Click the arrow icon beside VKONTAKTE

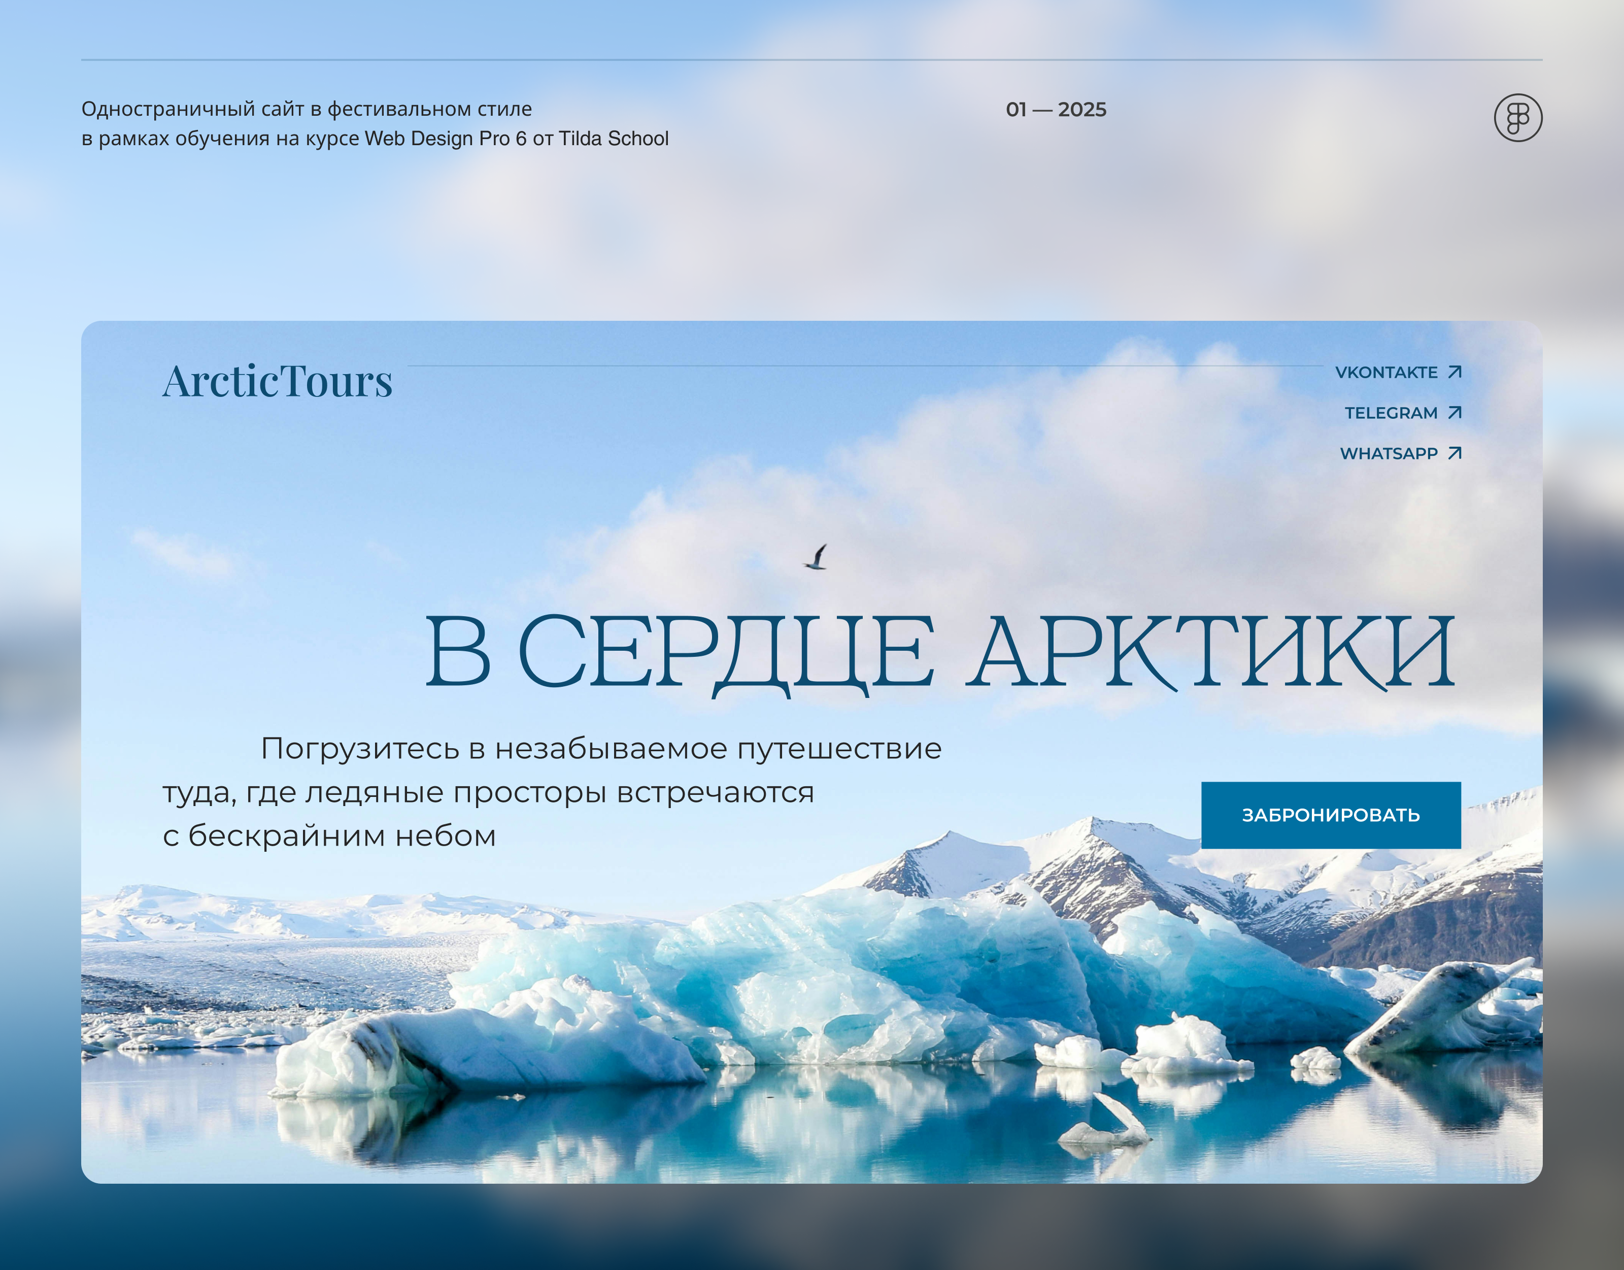(x=1454, y=372)
